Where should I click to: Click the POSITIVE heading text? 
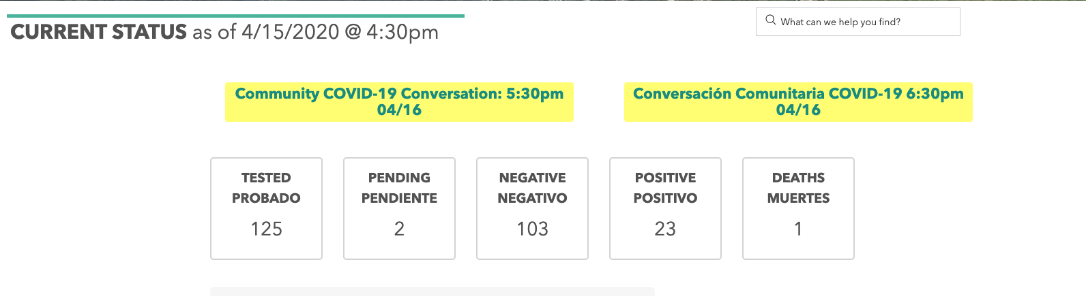click(x=665, y=178)
